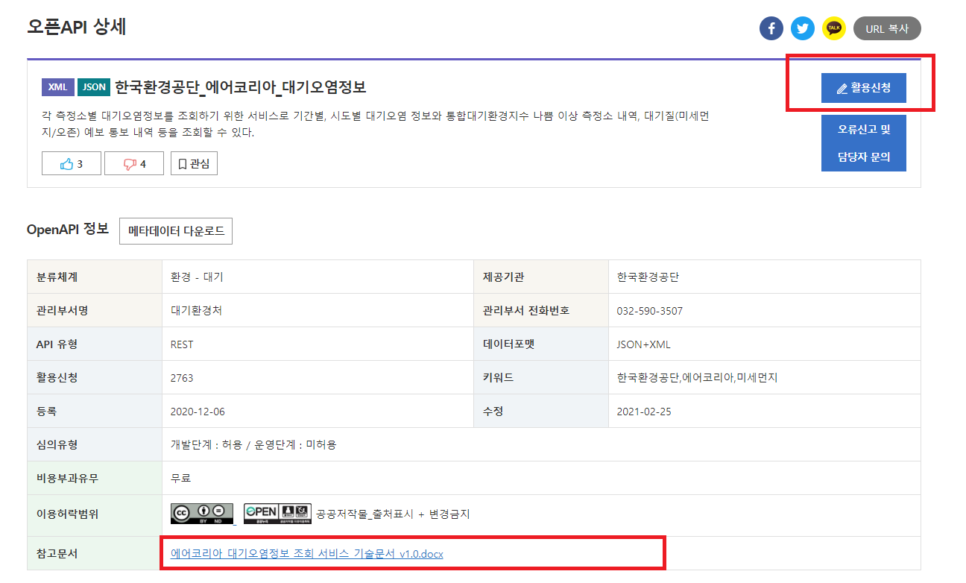
Task: Select the REST API type value
Action: tap(182, 344)
